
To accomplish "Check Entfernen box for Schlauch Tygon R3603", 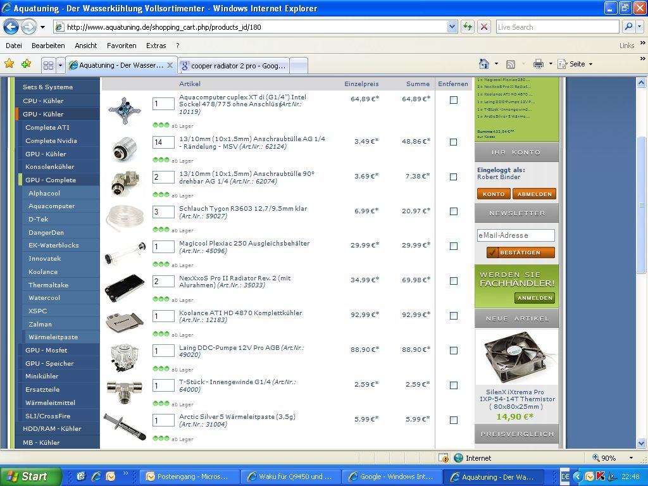I will (453, 211).
